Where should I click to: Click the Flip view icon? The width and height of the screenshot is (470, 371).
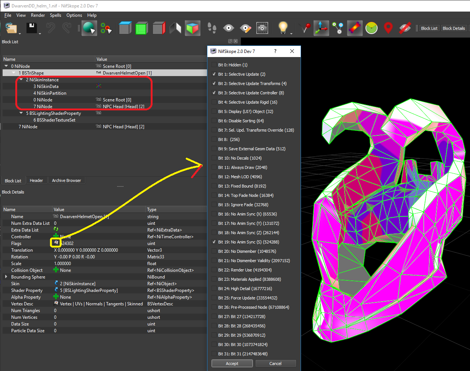(175, 28)
